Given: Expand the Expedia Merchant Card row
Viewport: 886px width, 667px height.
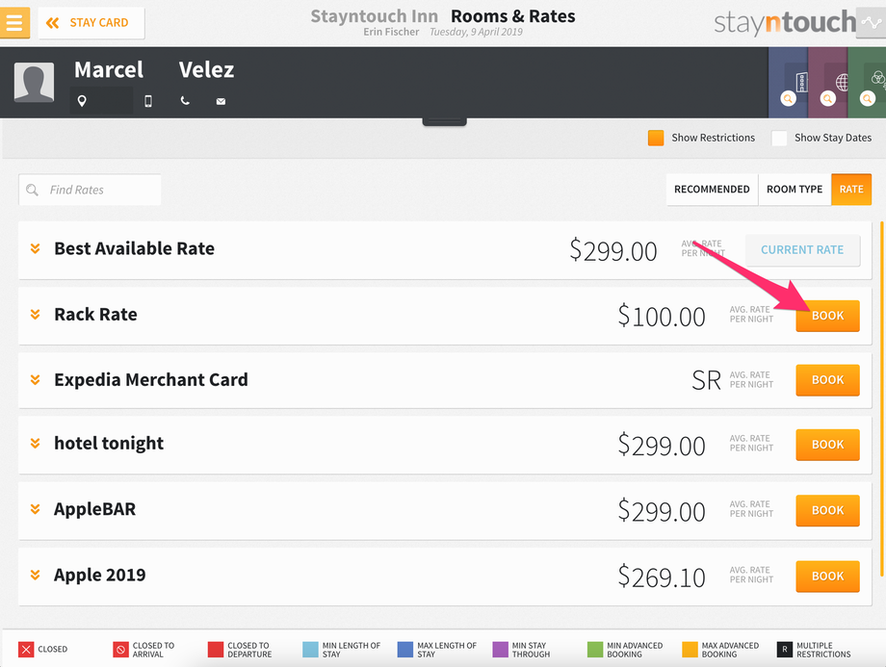Looking at the screenshot, I should tap(35, 380).
